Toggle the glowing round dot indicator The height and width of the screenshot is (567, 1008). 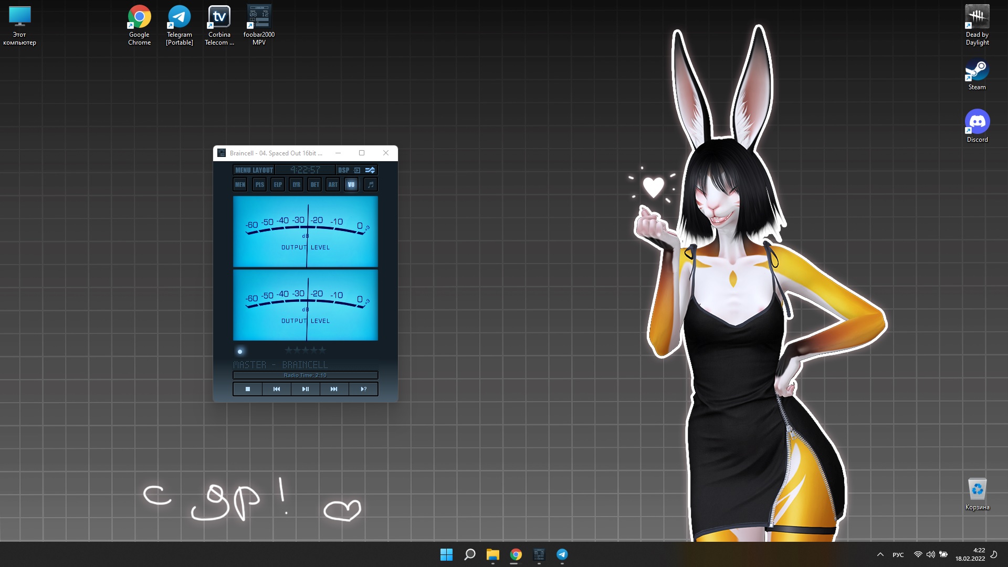coord(240,351)
